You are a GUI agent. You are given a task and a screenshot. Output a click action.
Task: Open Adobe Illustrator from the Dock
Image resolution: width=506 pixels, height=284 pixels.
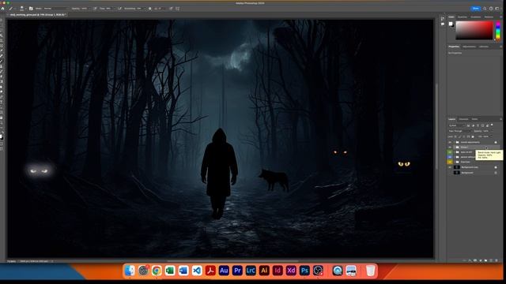coord(264,271)
